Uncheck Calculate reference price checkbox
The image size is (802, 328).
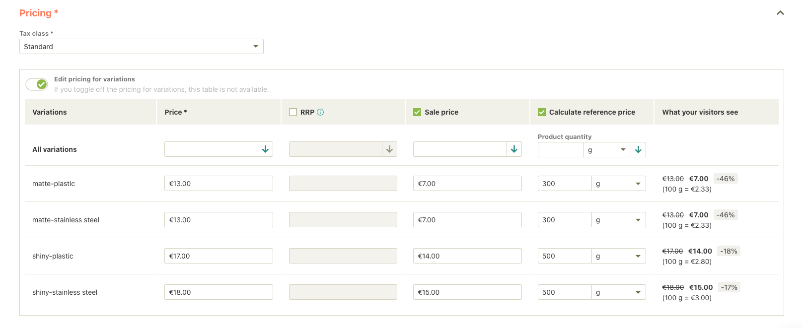[542, 112]
